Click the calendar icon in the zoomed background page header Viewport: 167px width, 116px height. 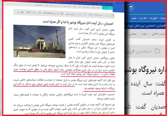click(131, 8)
